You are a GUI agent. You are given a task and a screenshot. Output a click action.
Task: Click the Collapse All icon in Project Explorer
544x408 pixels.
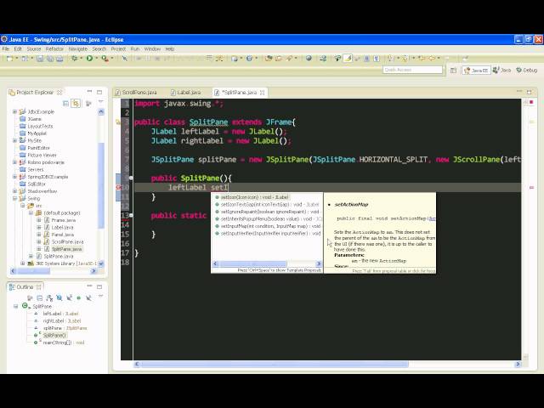(x=66, y=103)
